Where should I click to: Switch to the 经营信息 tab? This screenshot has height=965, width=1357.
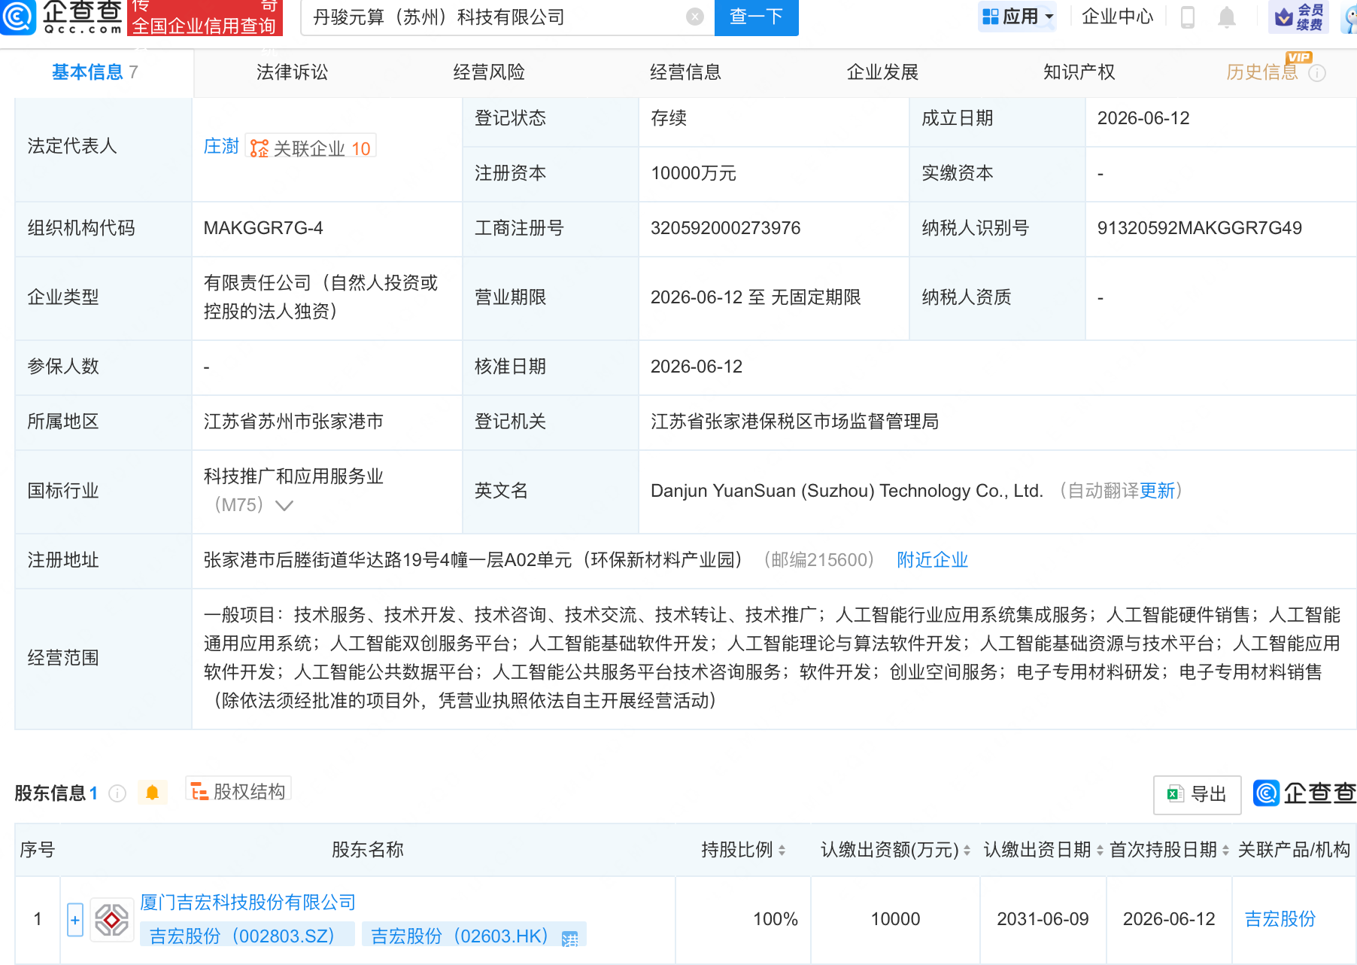(x=685, y=72)
